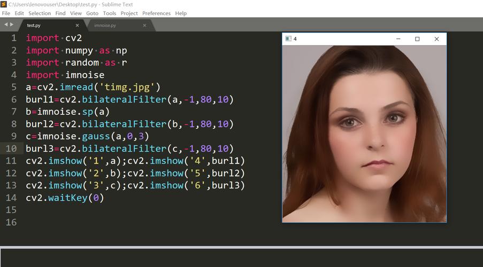Open the Goto menu
483x267 pixels.
92,13
